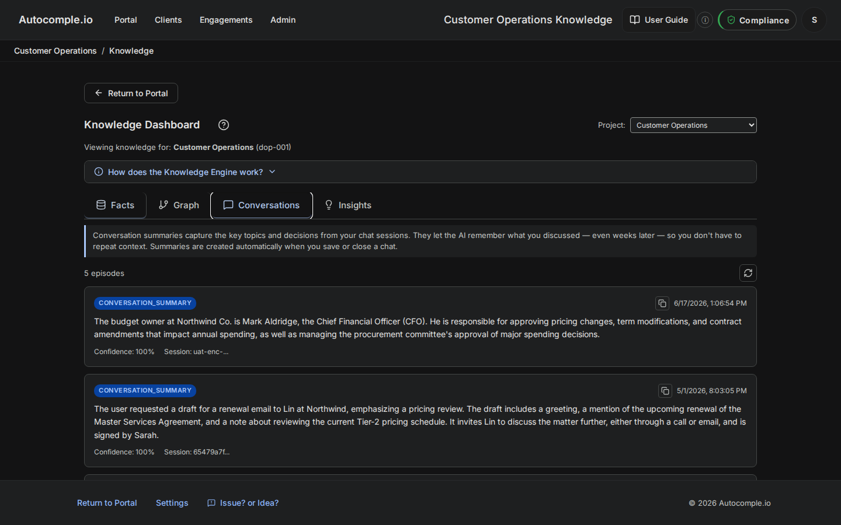841x525 pixels.
Task: Switch to the Facts tab
Action: pos(115,205)
